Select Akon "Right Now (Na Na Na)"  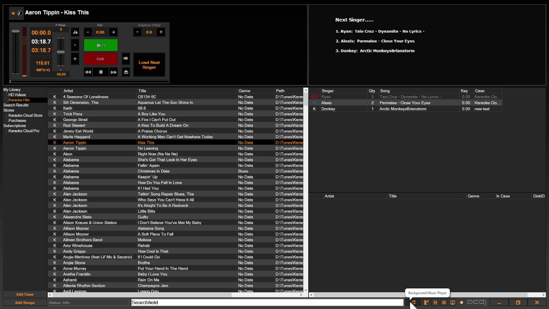coord(175,154)
